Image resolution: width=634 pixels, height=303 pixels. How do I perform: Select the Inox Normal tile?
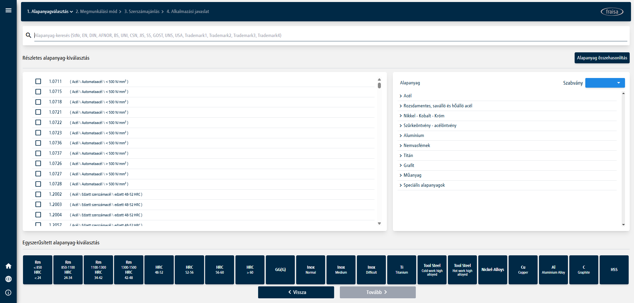click(310, 270)
